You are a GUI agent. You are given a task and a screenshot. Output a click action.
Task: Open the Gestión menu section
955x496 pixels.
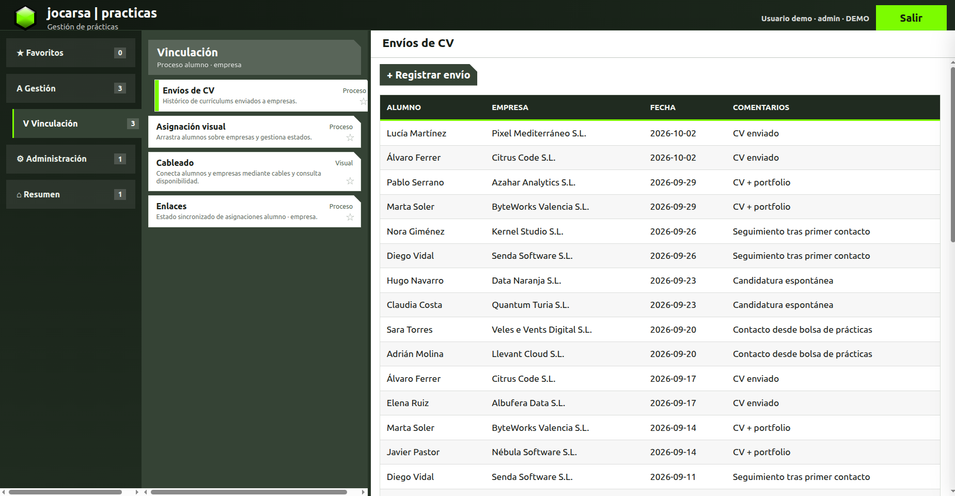(71, 88)
